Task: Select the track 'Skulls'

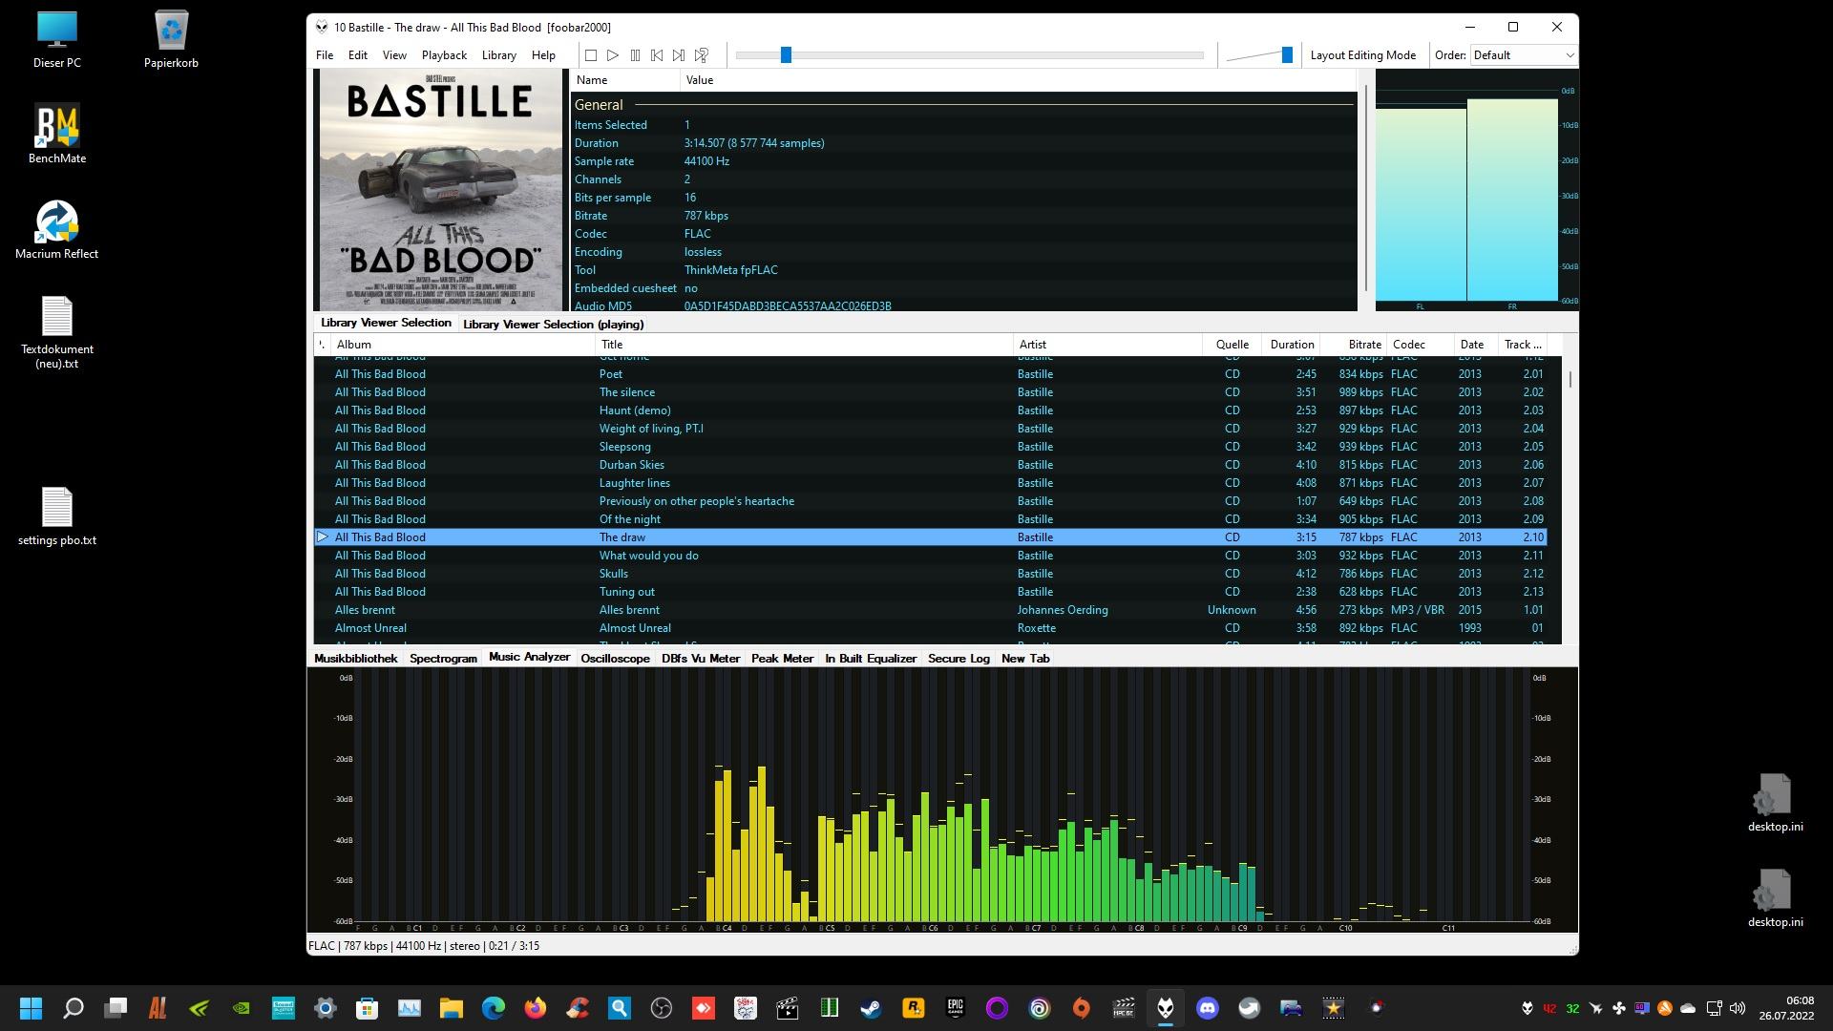Action: tap(930, 574)
